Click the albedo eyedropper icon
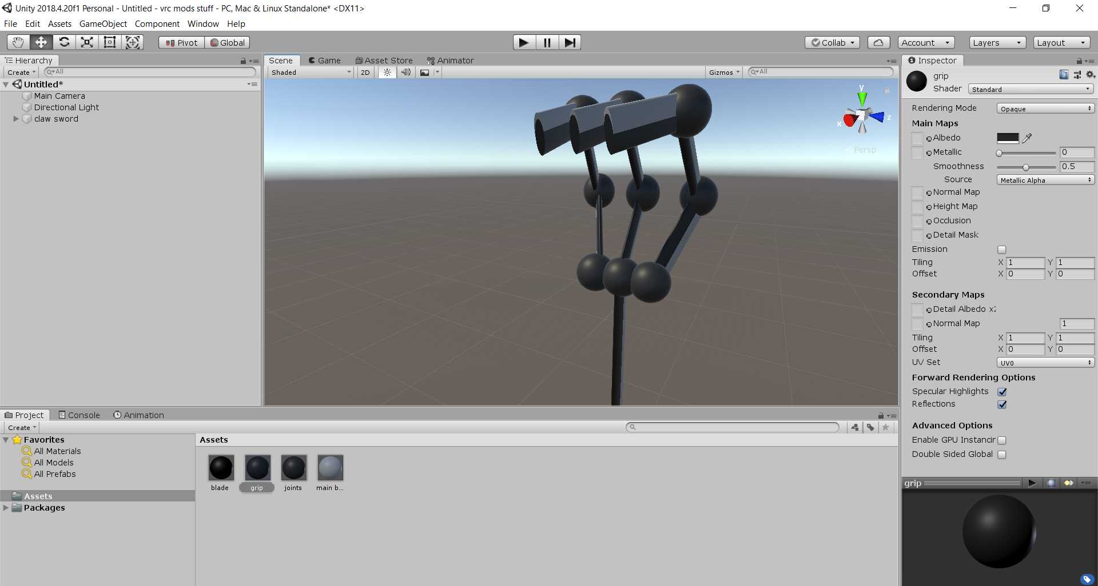Image resolution: width=1098 pixels, height=586 pixels. click(1027, 138)
